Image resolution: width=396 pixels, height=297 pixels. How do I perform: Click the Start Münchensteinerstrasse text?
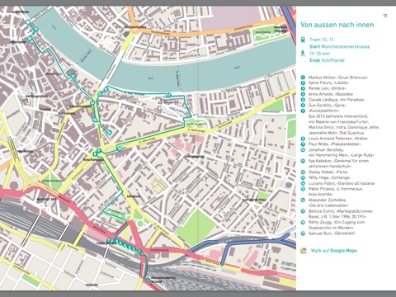pos(340,46)
